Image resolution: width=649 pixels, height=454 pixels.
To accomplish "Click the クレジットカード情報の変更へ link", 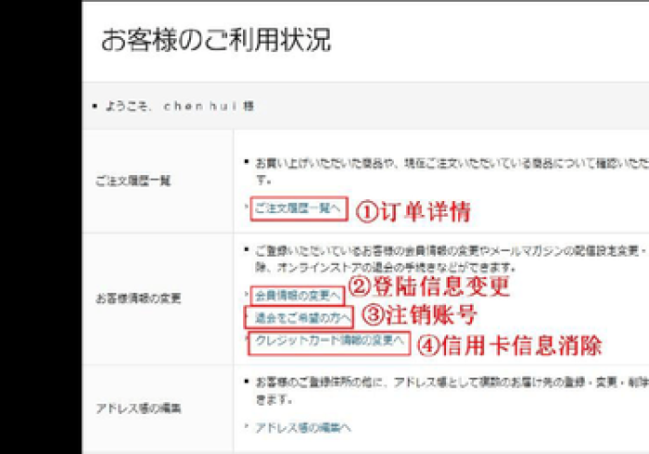I will tap(329, 340).
